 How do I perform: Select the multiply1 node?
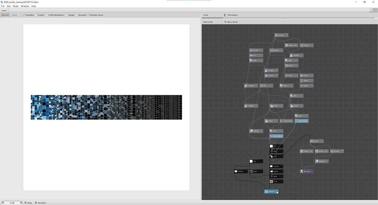tap(296, 56)
